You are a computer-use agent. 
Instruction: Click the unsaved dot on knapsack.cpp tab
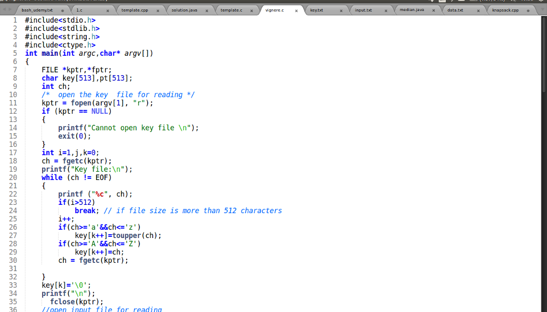coord(528,10)
